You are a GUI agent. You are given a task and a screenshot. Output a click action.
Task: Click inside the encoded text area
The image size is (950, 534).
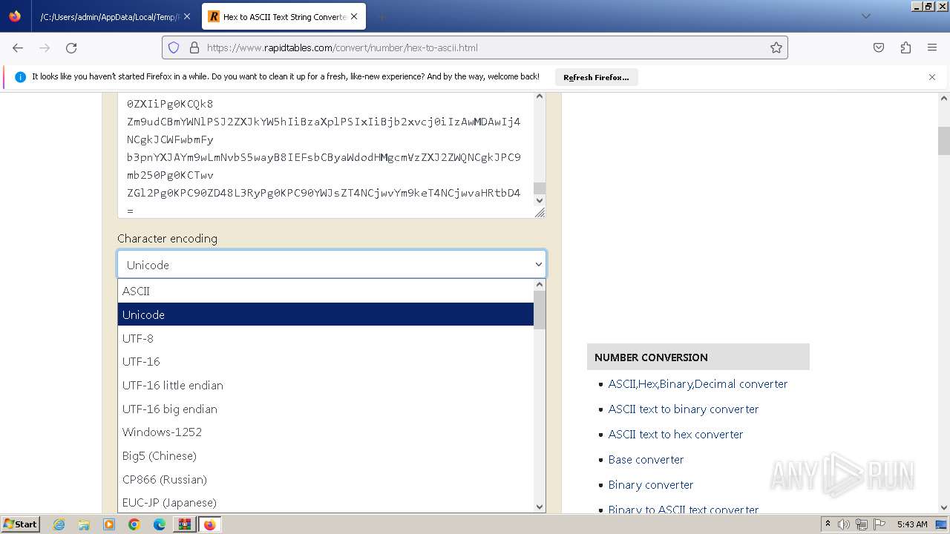coord(325,156)
